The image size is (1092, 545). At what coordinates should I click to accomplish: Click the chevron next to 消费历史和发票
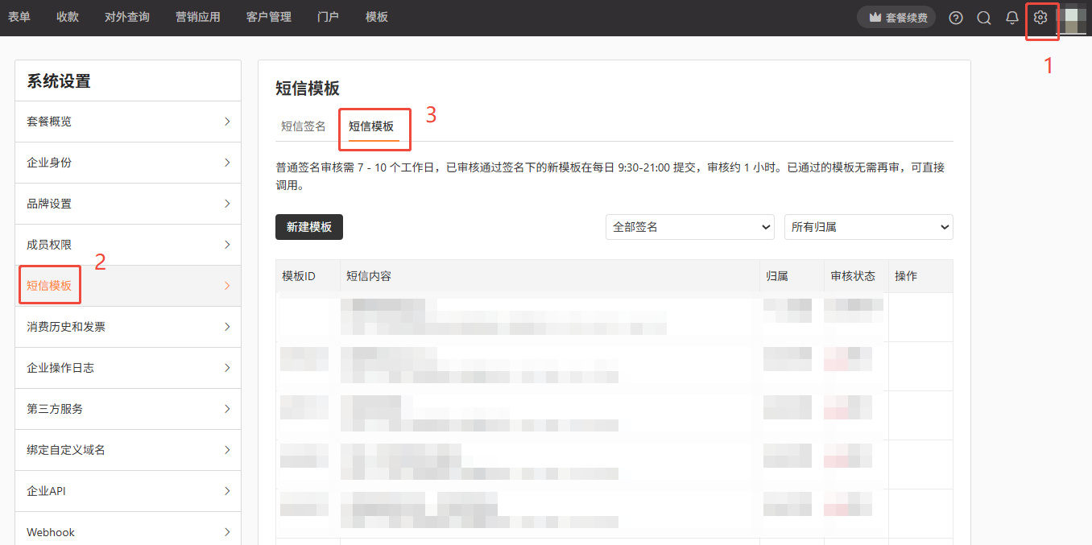tap(227, 327)
